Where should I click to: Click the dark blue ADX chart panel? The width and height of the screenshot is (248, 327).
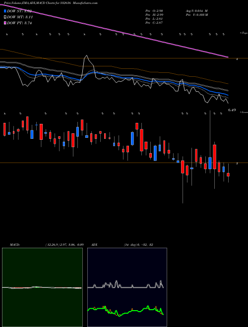click(127, 287)
